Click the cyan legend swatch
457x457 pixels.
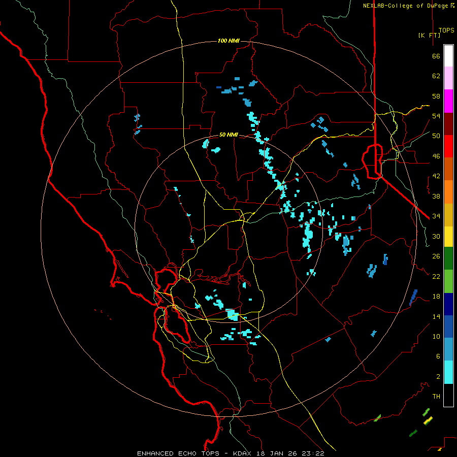[x=448, y=372]
